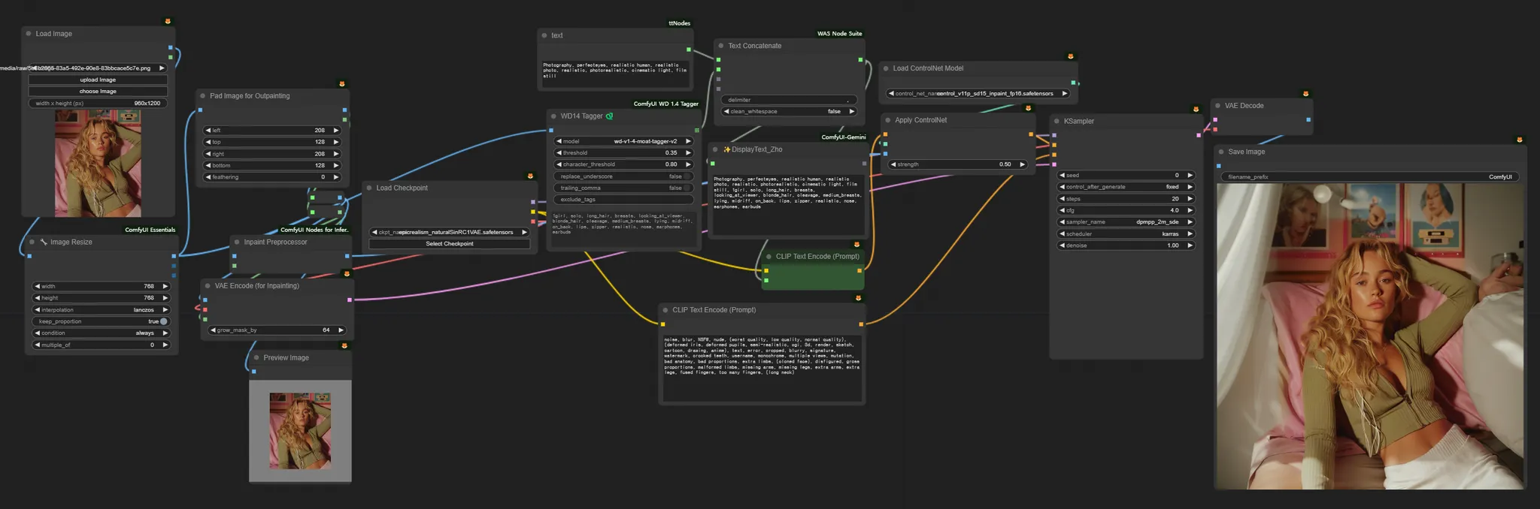Screen dimensions: 1540x509
Task: Collapse the Pad Image for Outpainting node dot
Action: coord(203,96)
